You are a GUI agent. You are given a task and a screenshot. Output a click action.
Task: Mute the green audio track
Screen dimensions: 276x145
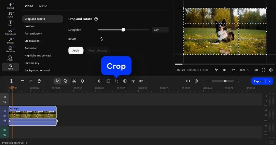(5, 130)
